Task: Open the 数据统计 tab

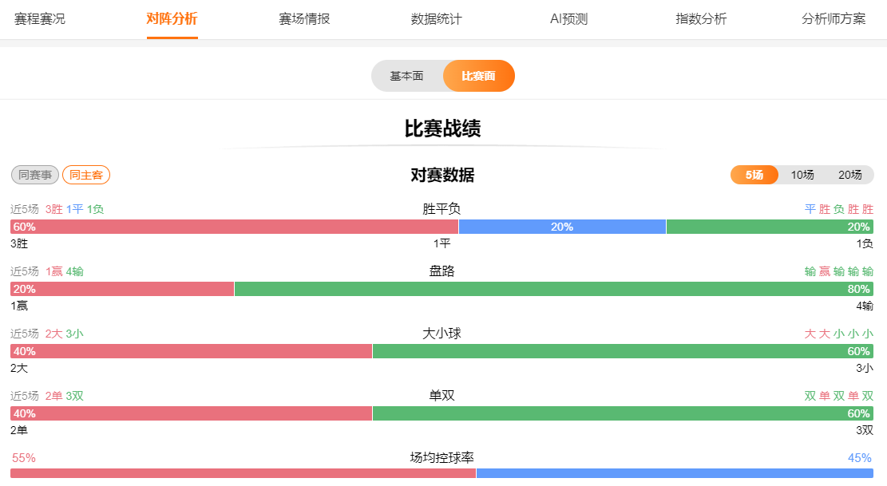Action: pyautogui.click(x=436, y=19)
